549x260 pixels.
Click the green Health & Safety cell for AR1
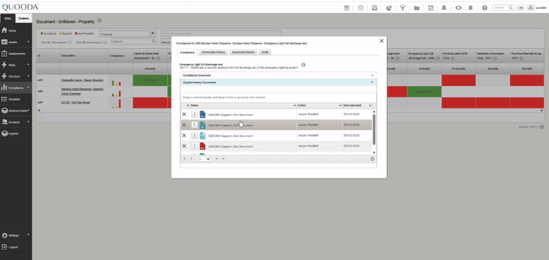pos(150,80)
